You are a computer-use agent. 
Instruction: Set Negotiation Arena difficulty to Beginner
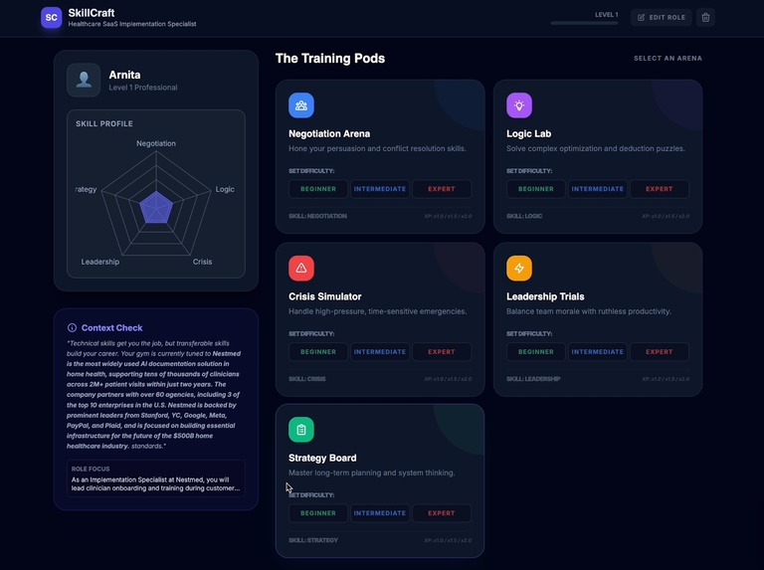[x=318, y=189]
